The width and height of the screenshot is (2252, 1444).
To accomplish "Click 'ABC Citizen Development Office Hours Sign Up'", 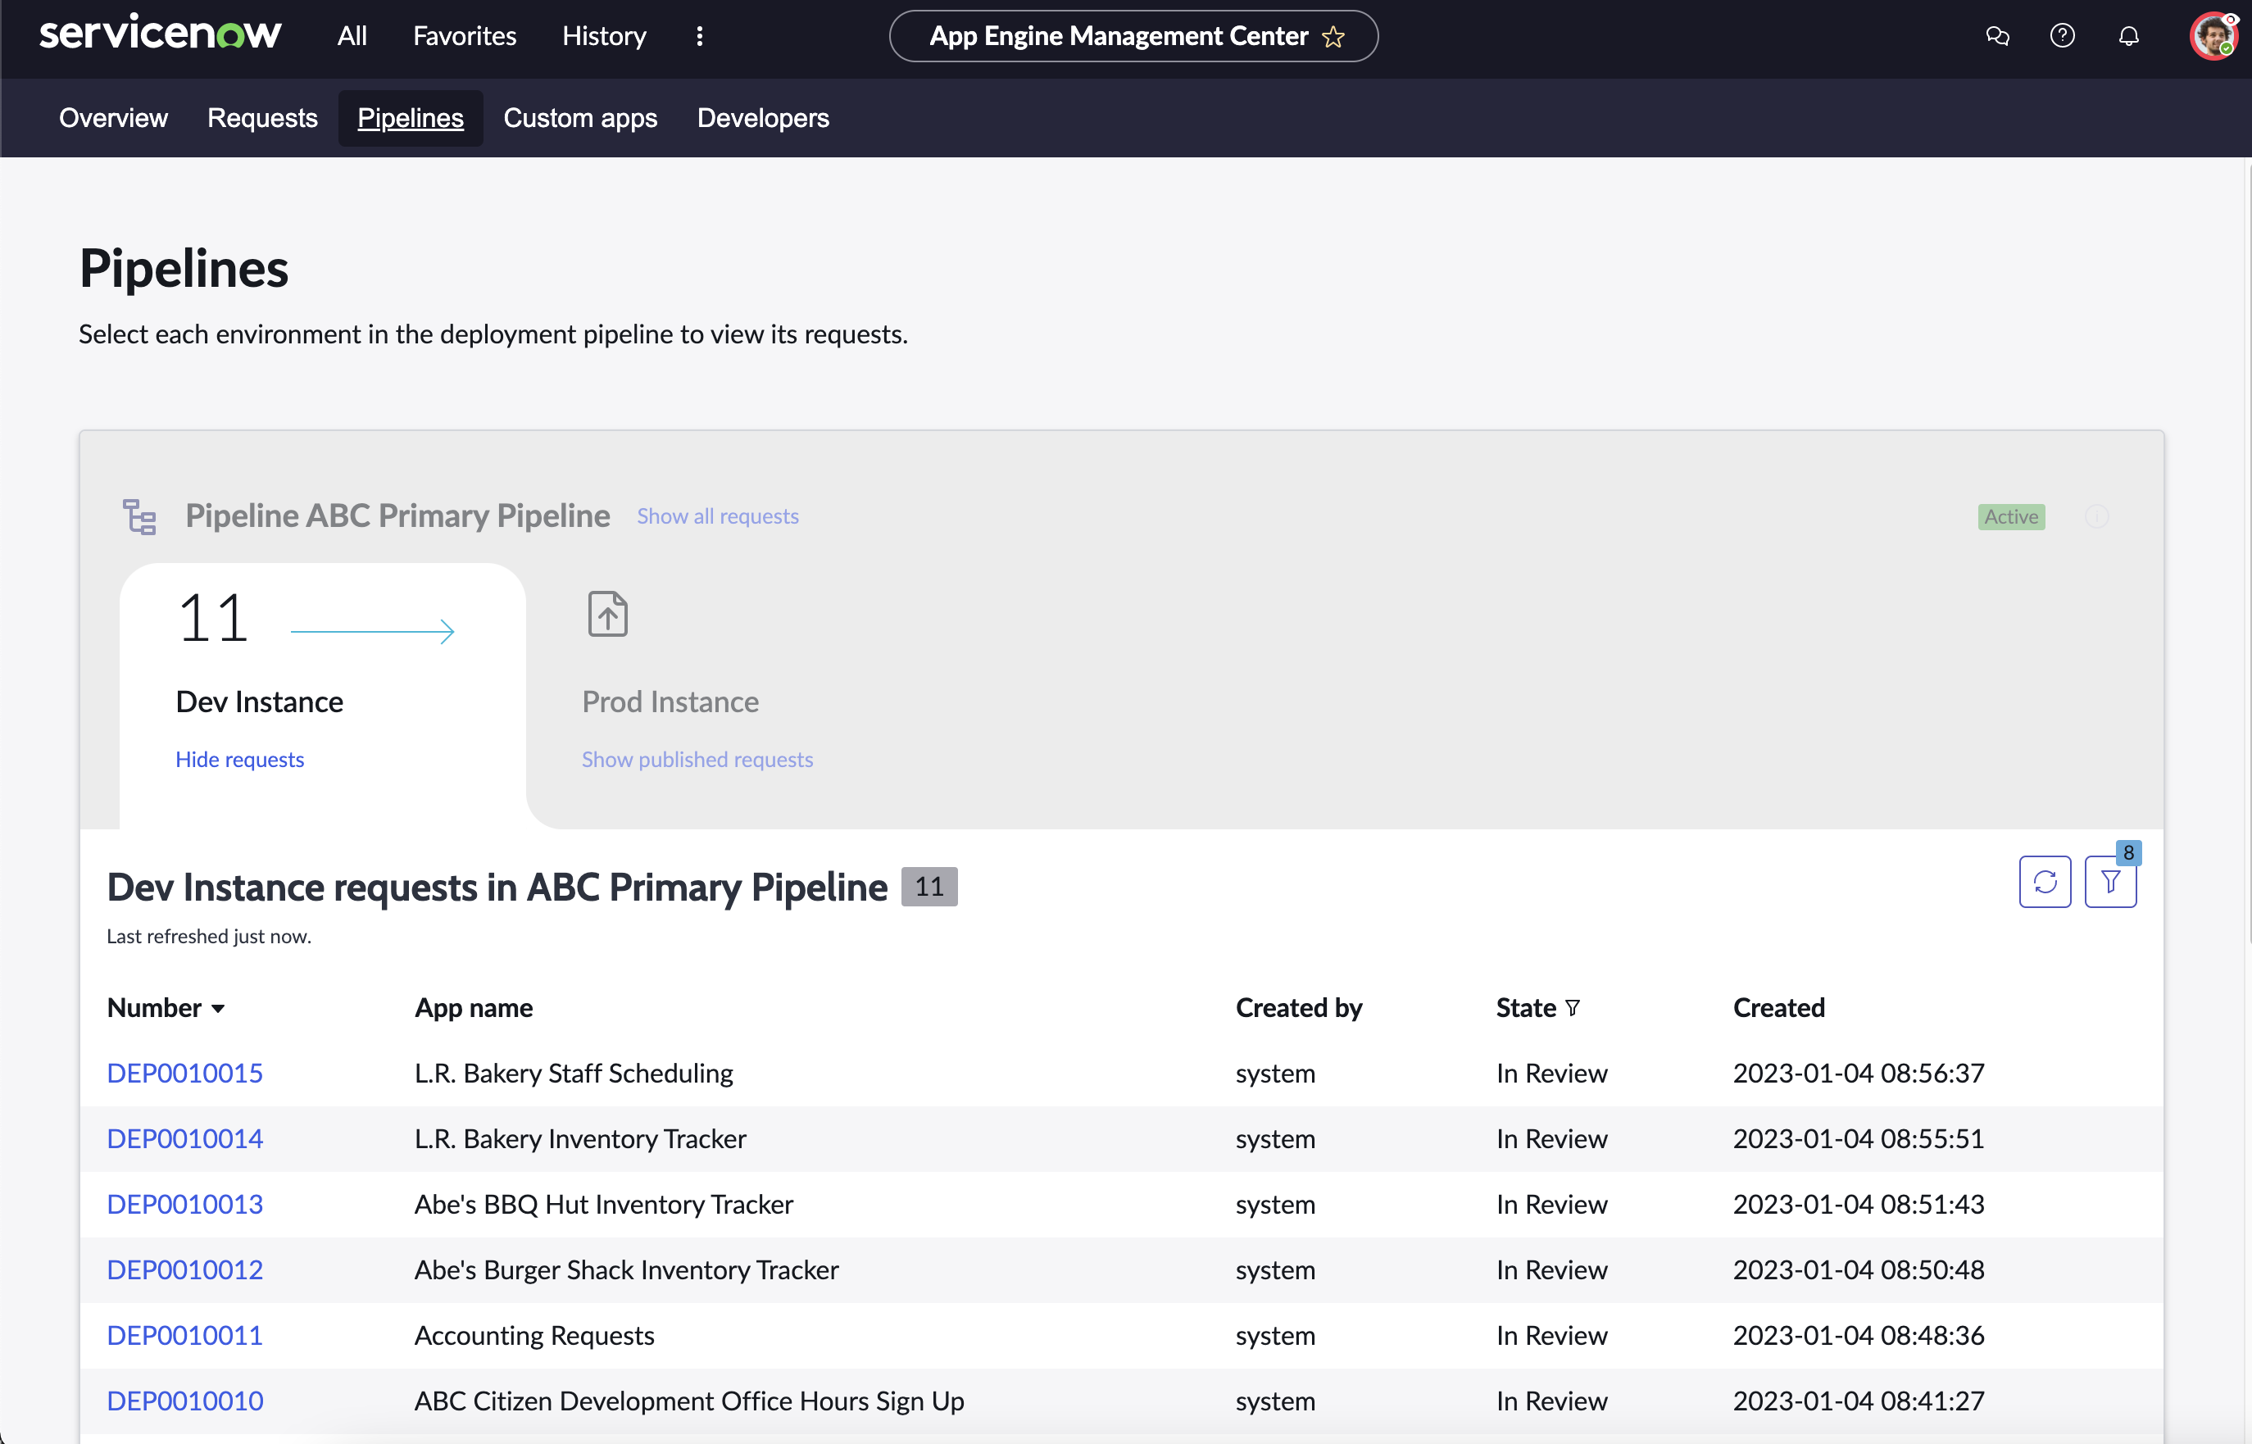I will pos(689,1401).
